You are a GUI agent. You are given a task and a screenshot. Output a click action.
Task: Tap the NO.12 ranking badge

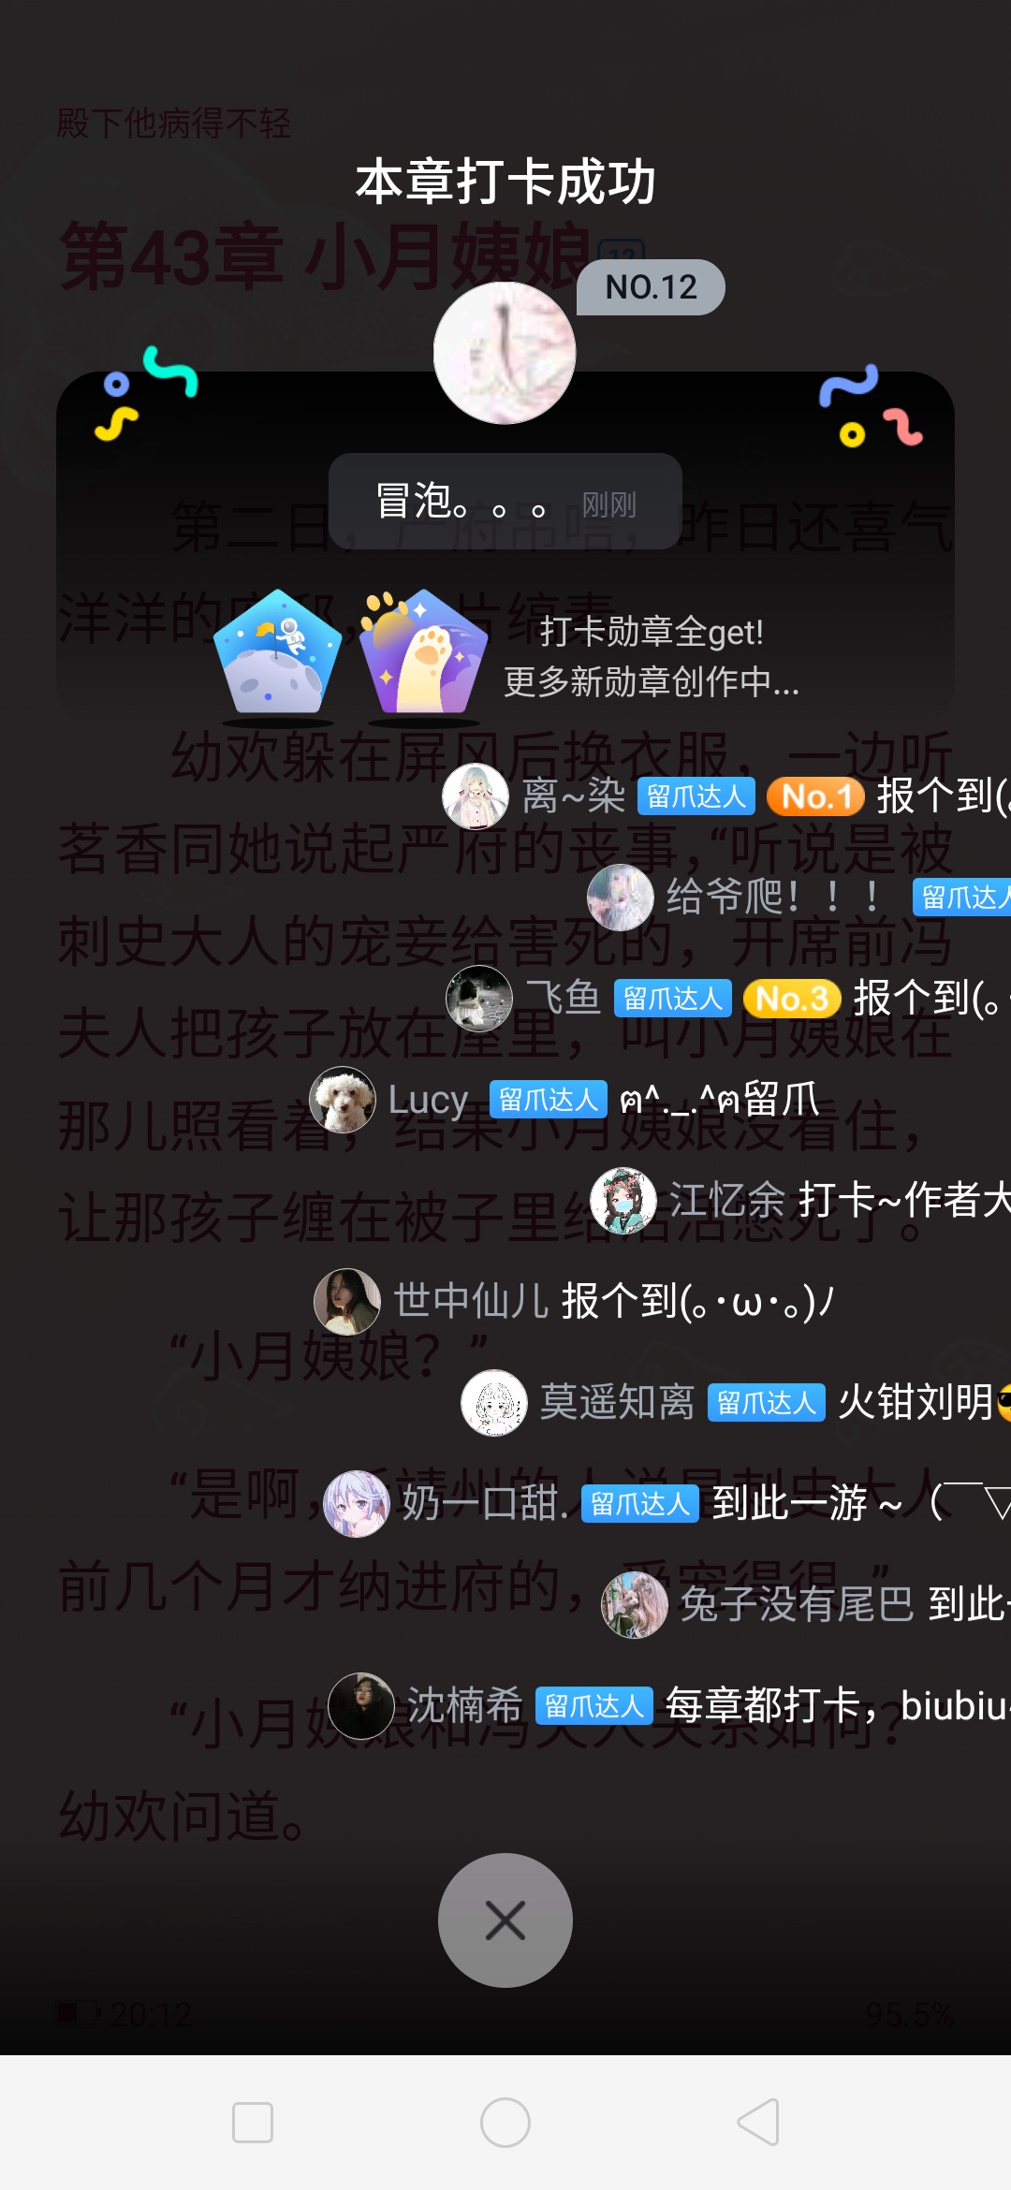[x=651, y=287]
